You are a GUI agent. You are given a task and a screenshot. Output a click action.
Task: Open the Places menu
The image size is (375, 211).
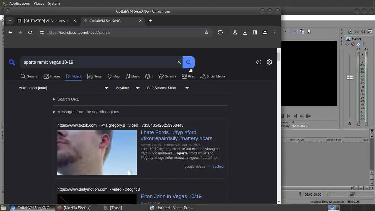(x=39, y=3)
